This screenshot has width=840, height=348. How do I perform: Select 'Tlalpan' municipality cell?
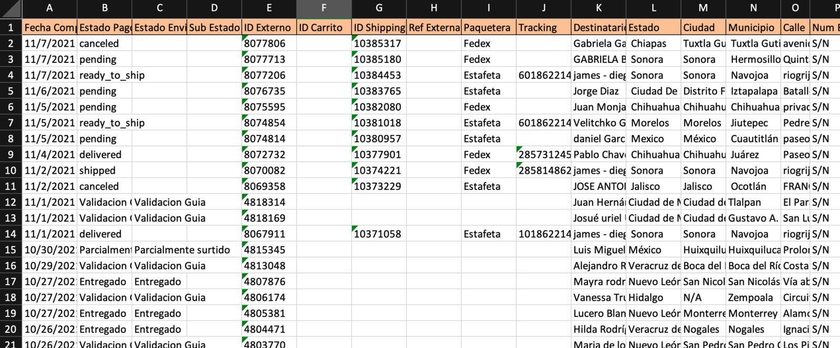click(x=753, y=202)
